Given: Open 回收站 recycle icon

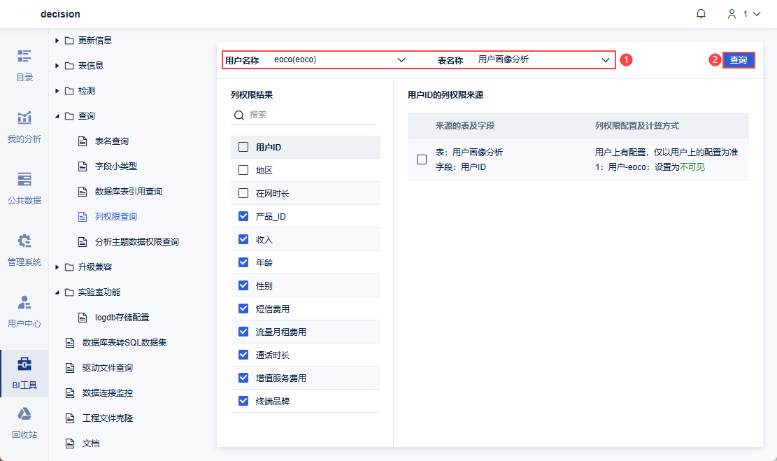Looking at the screenshot, I should [x=24, y=414].
